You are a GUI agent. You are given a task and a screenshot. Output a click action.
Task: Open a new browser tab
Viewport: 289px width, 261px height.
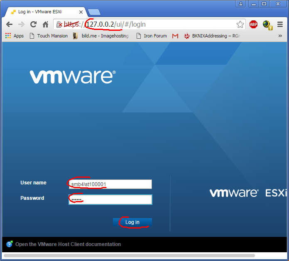click(94, 12)
